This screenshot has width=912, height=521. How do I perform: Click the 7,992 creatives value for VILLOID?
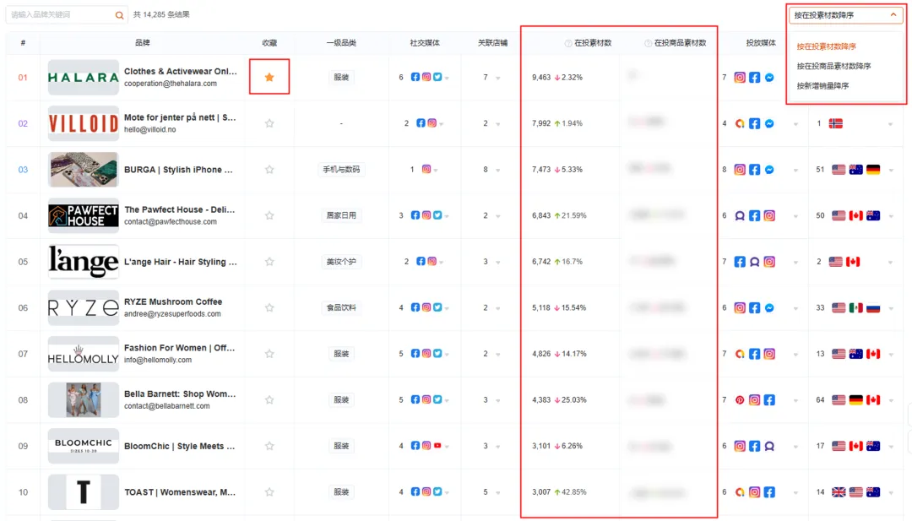[x=541, y=123]
